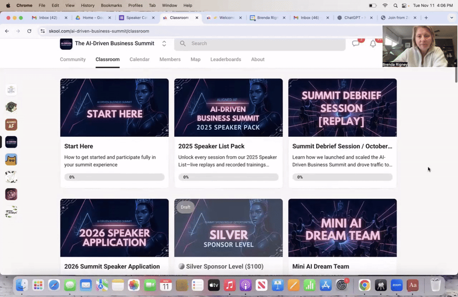Open the AI-Driven Business Summit logo icon
The image size is (458, 297).
(x=66, y=44)
